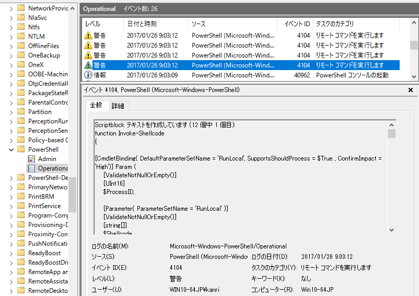Click the information icon for event 40962
Viewport: 419px width, 296px height.
click(88, 75)
